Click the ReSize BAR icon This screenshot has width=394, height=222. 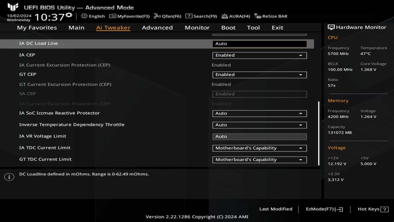click(258, 16)
